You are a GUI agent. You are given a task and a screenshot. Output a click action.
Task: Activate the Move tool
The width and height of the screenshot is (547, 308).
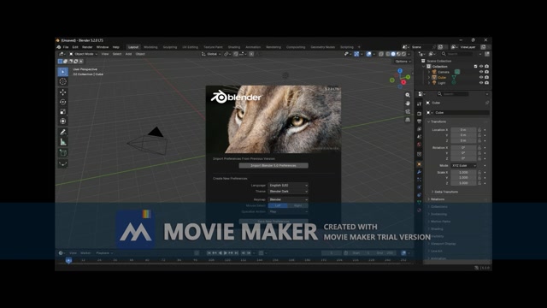tap(62, 92)
